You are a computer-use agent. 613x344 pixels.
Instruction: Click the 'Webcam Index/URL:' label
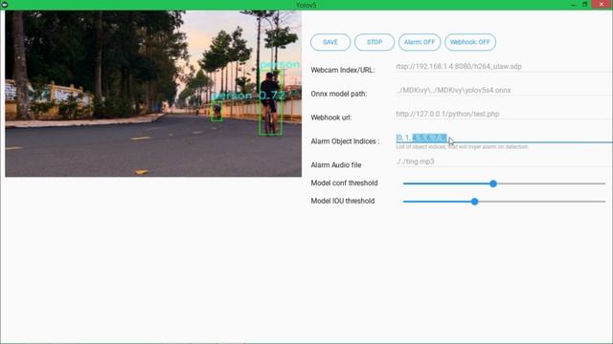coord(343,70)
